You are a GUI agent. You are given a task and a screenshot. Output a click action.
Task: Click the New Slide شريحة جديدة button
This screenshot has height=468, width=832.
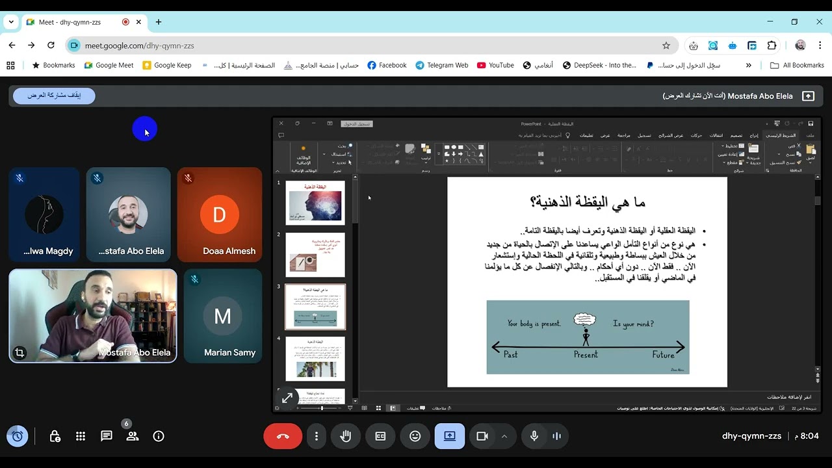[x=753, y=153]
